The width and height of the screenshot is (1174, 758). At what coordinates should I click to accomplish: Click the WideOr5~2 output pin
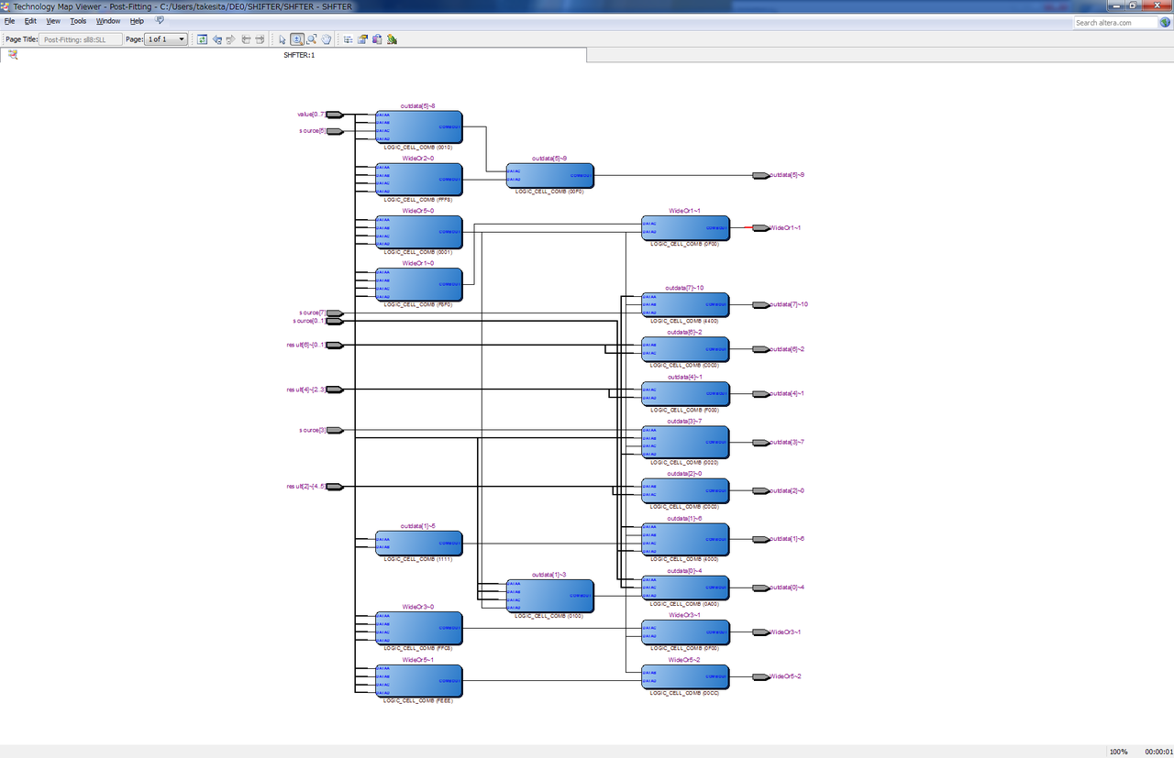pos(760,676)
